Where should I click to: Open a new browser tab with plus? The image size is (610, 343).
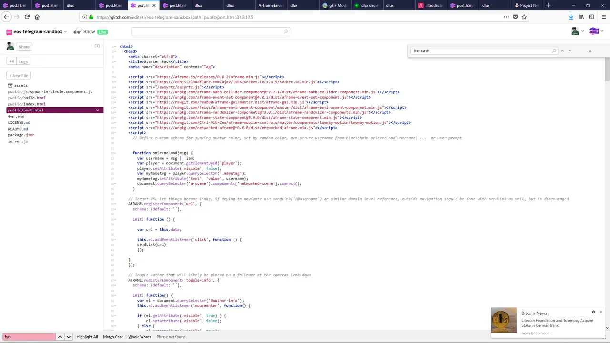pos(548,5)
